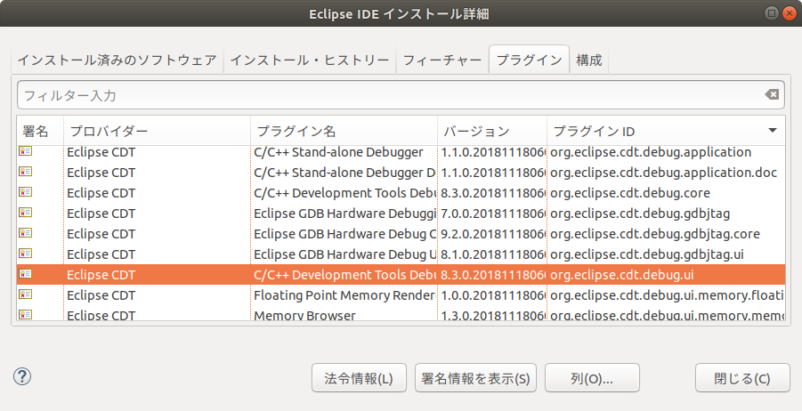Click version cell in org.eclipse.cdt.debug.gdbjtag row

[x=493, y=214]
